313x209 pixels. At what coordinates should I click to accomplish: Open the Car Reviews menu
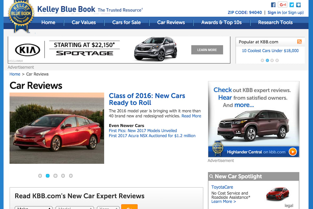[x=171, y=22]
